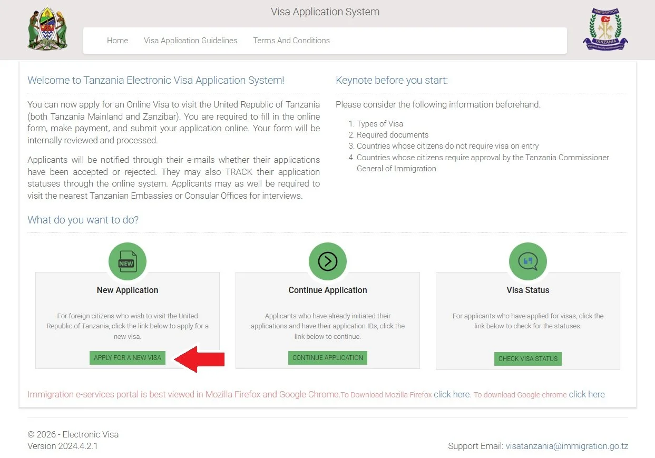Open Terms And Conditions menu
Image resolution: width=655 pixels, height=458 pixels.
click(x=291, y=41)
